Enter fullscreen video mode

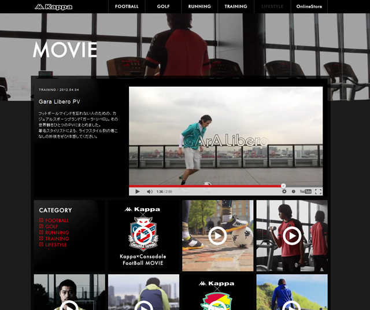(318, 191)
